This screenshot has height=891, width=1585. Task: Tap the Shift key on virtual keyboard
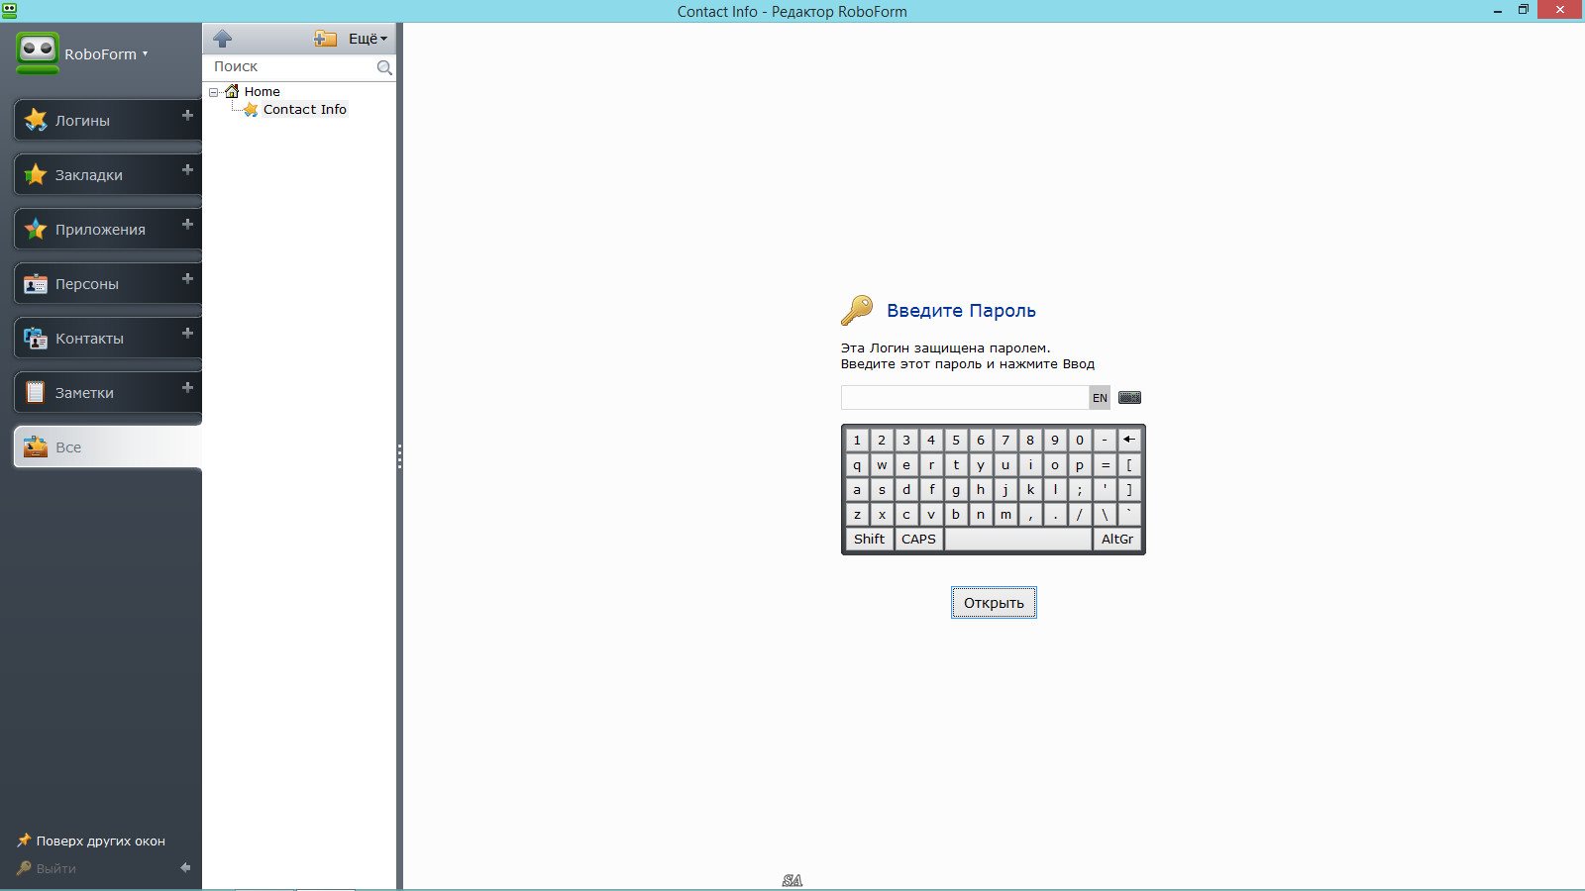click(869, 539)
